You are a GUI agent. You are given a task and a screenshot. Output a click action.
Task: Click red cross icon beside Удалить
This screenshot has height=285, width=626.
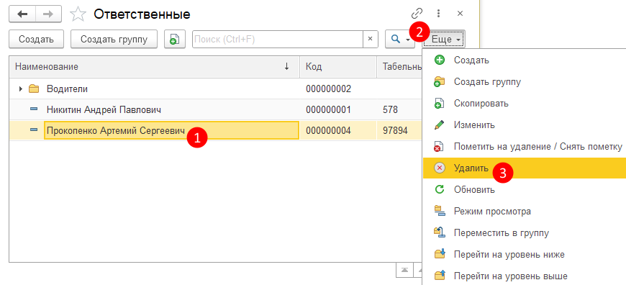(439, 168)
